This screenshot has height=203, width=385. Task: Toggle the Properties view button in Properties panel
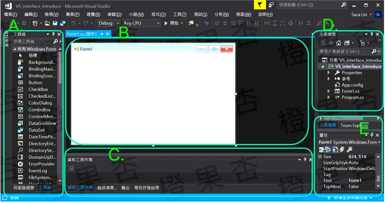pos(335,149)
